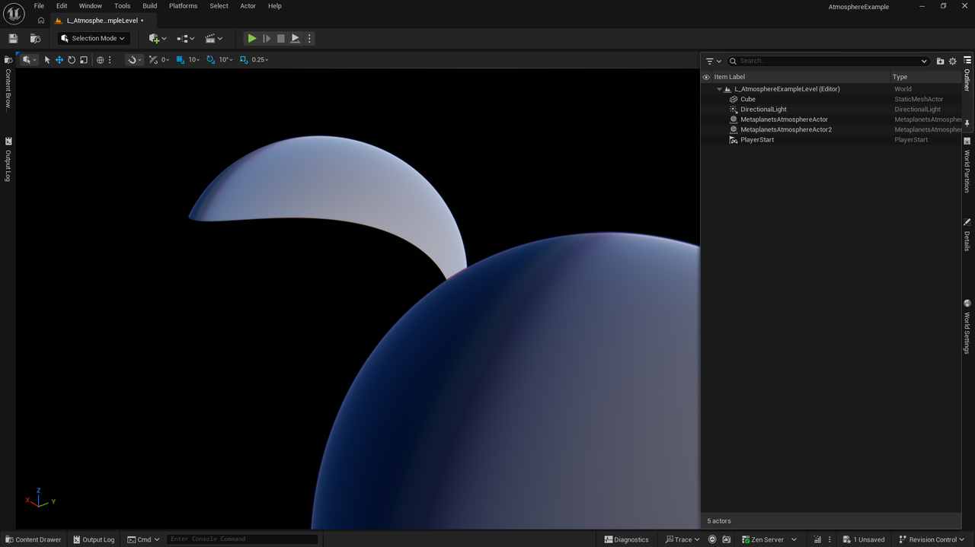975x547 pixels.
Task: Open the Output Log sidebar tab
Action: 8,159
